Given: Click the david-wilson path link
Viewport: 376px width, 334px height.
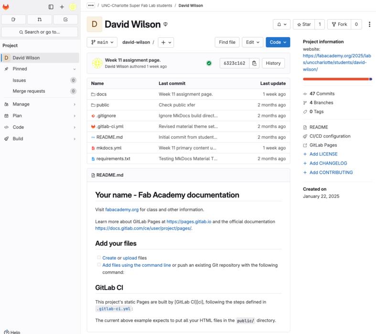Looking at the screenshot, I should 136,42.
